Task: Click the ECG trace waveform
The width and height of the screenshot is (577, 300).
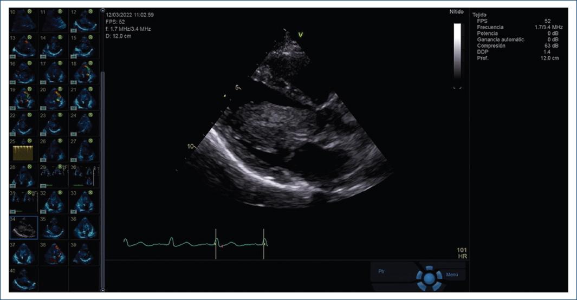Action: tap(195, 244)
